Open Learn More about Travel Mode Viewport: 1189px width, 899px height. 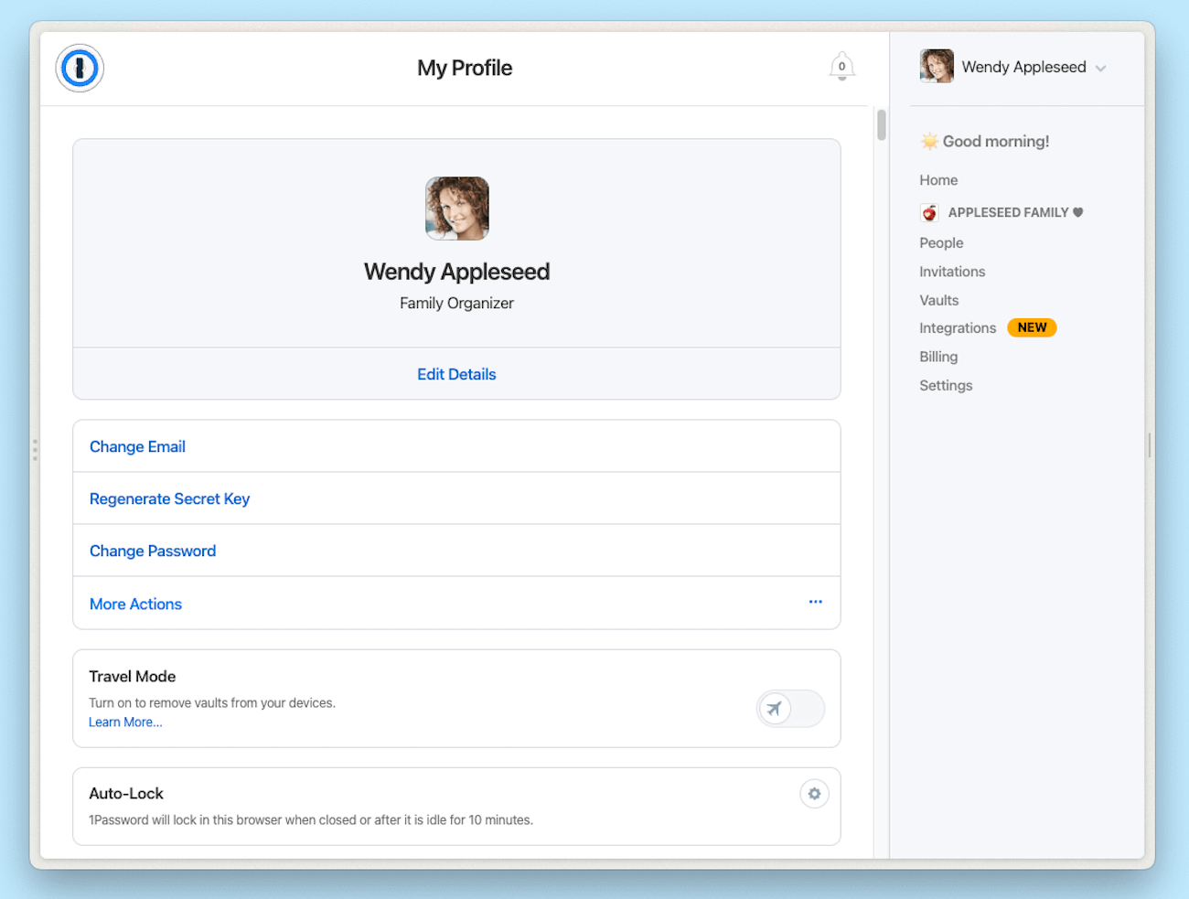[125, 722]
